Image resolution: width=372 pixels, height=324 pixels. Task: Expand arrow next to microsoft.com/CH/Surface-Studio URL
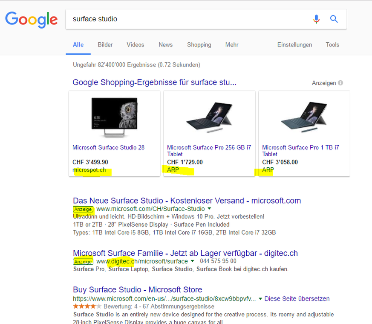click(209, 209)
